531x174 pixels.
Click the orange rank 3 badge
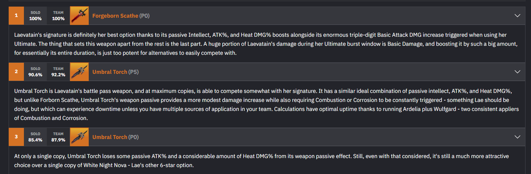16,137
